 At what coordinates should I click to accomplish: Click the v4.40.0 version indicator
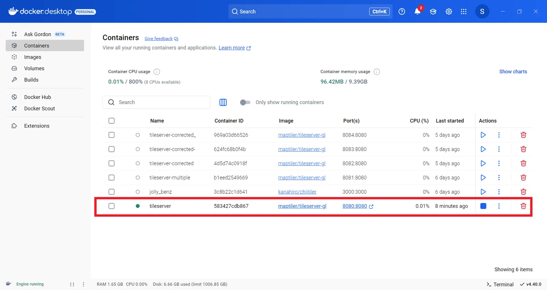pos(531,284)
